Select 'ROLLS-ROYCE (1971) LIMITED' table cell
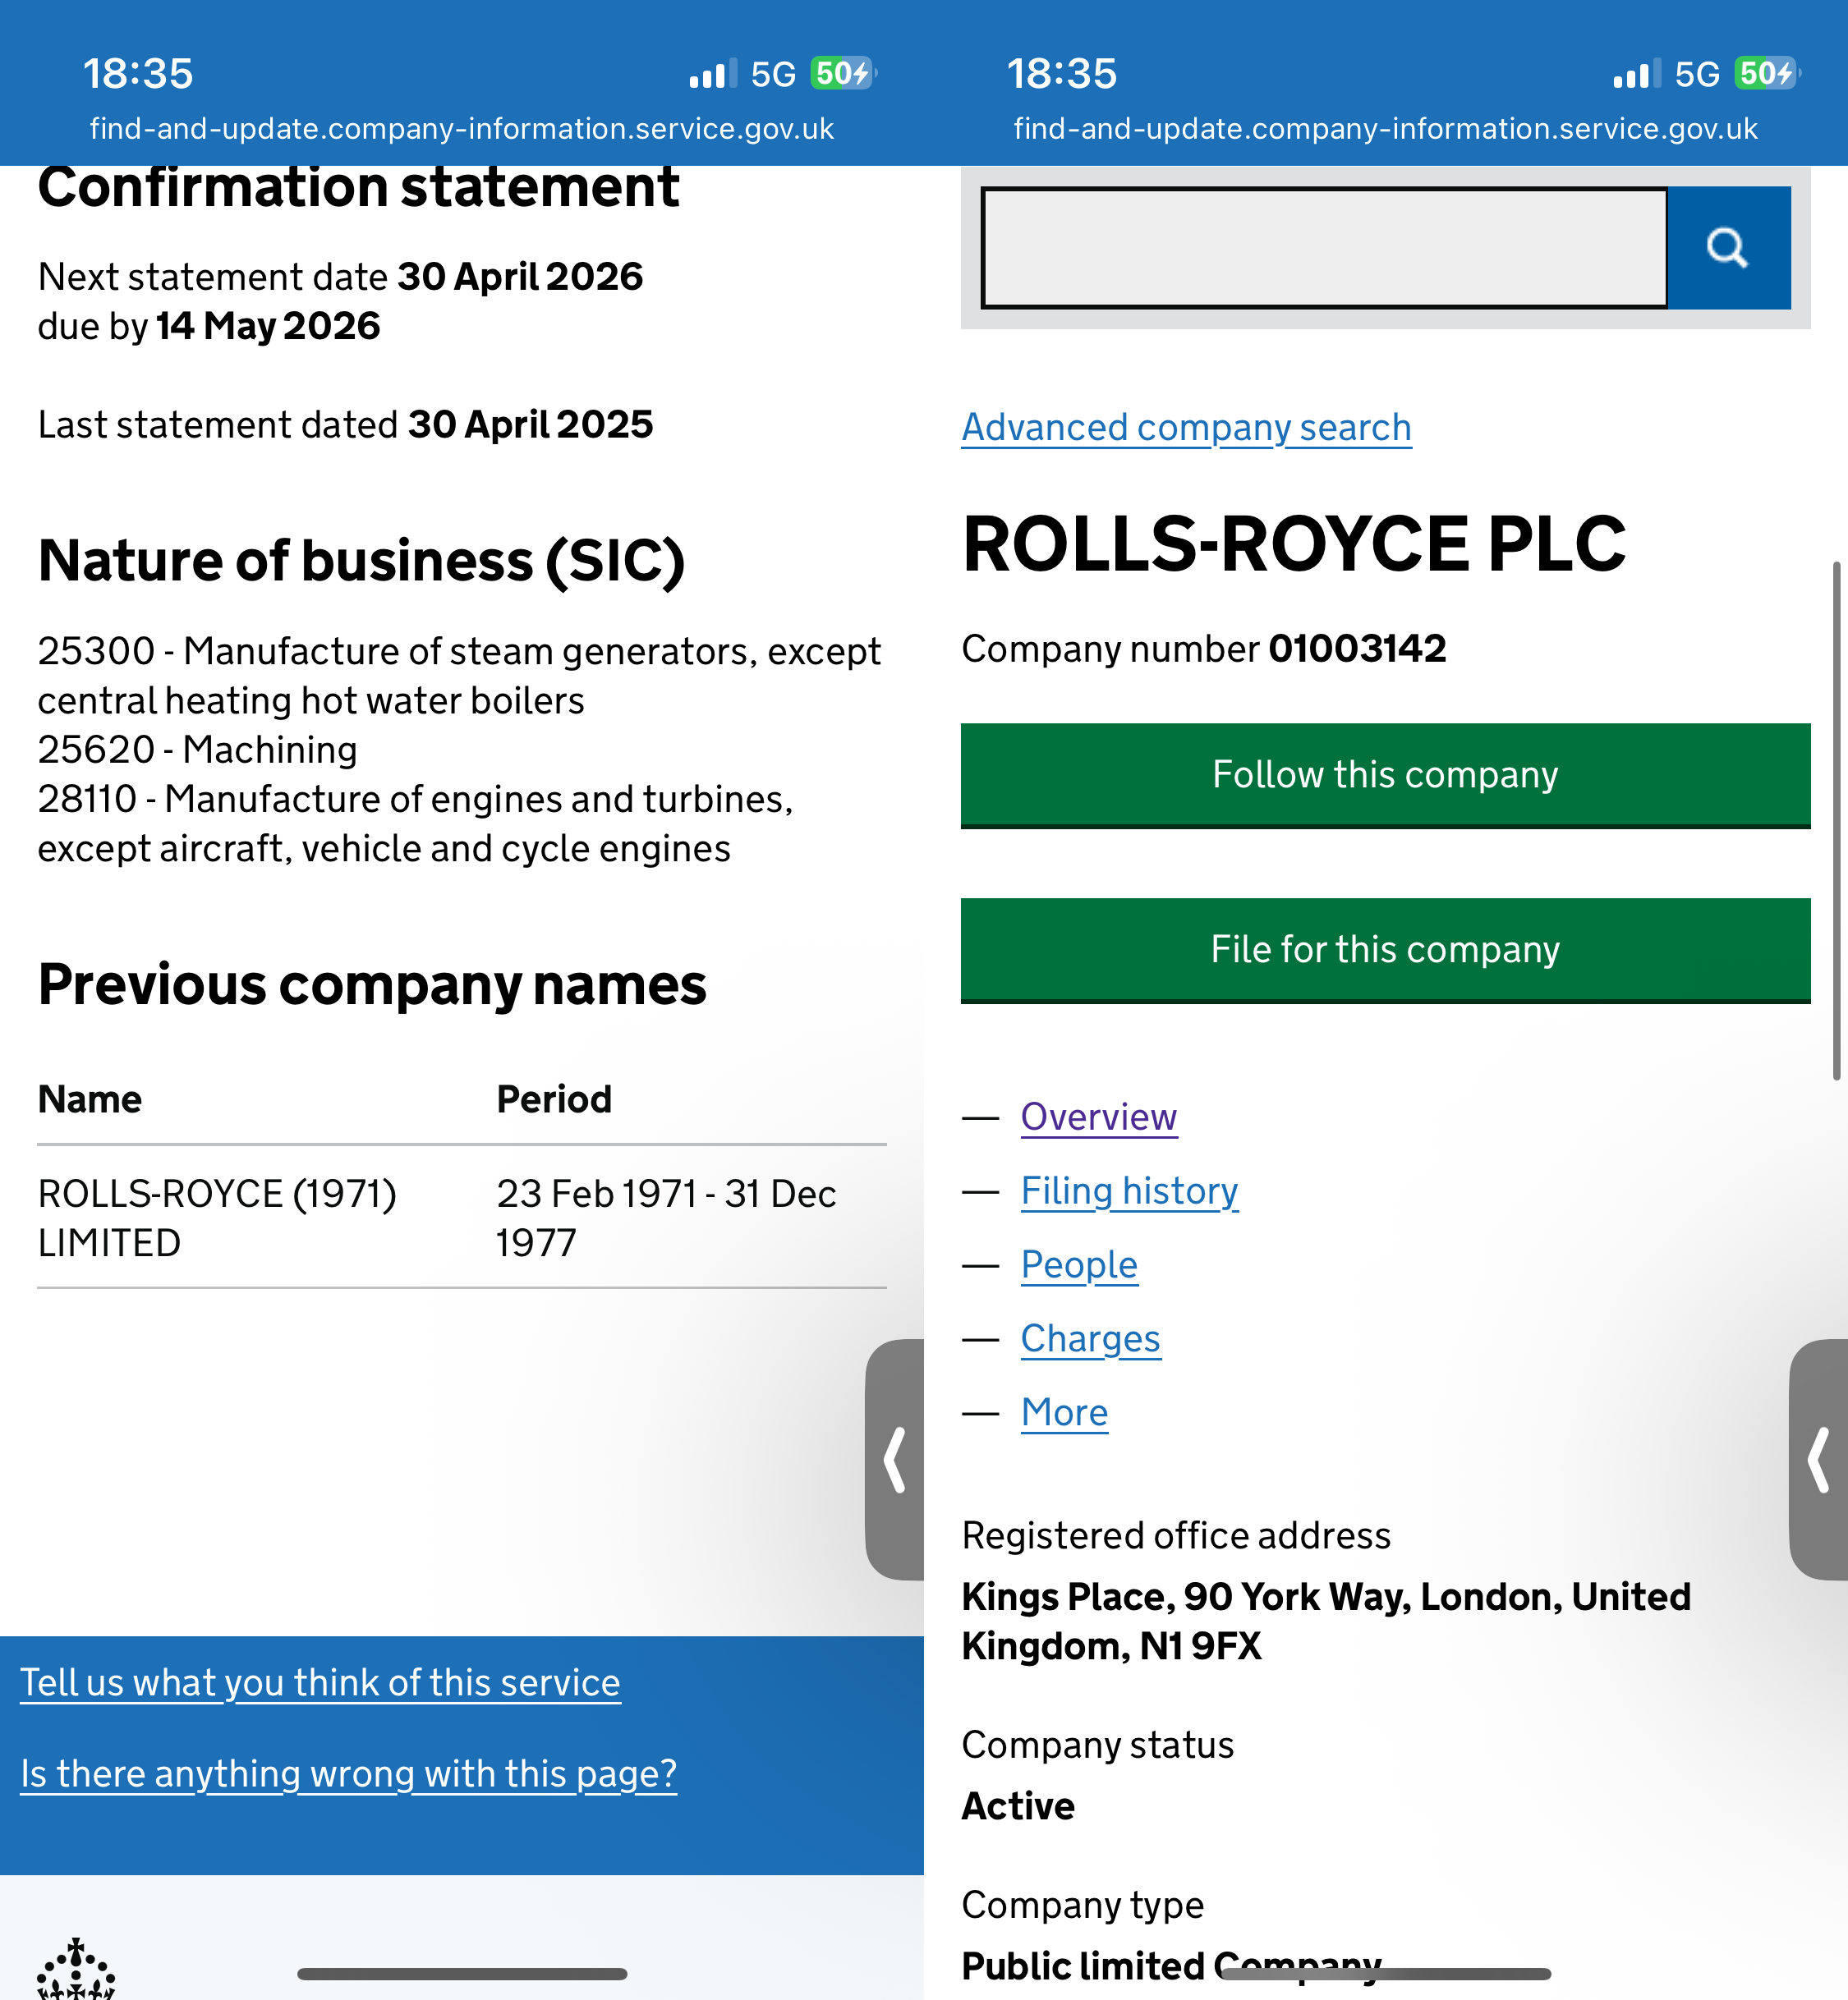This screenshot has height=2000, width=1848. click(x=217, y=1218)
